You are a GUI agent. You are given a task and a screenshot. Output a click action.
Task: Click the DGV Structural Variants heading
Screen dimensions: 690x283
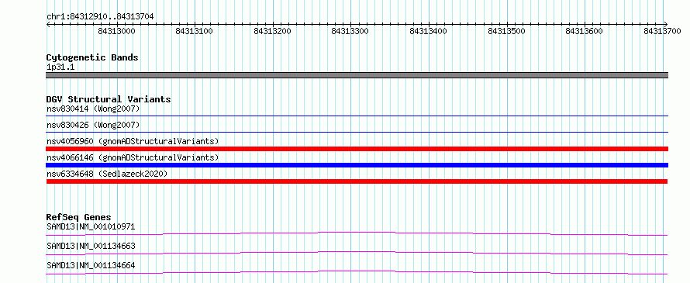(x=109, y=99)
